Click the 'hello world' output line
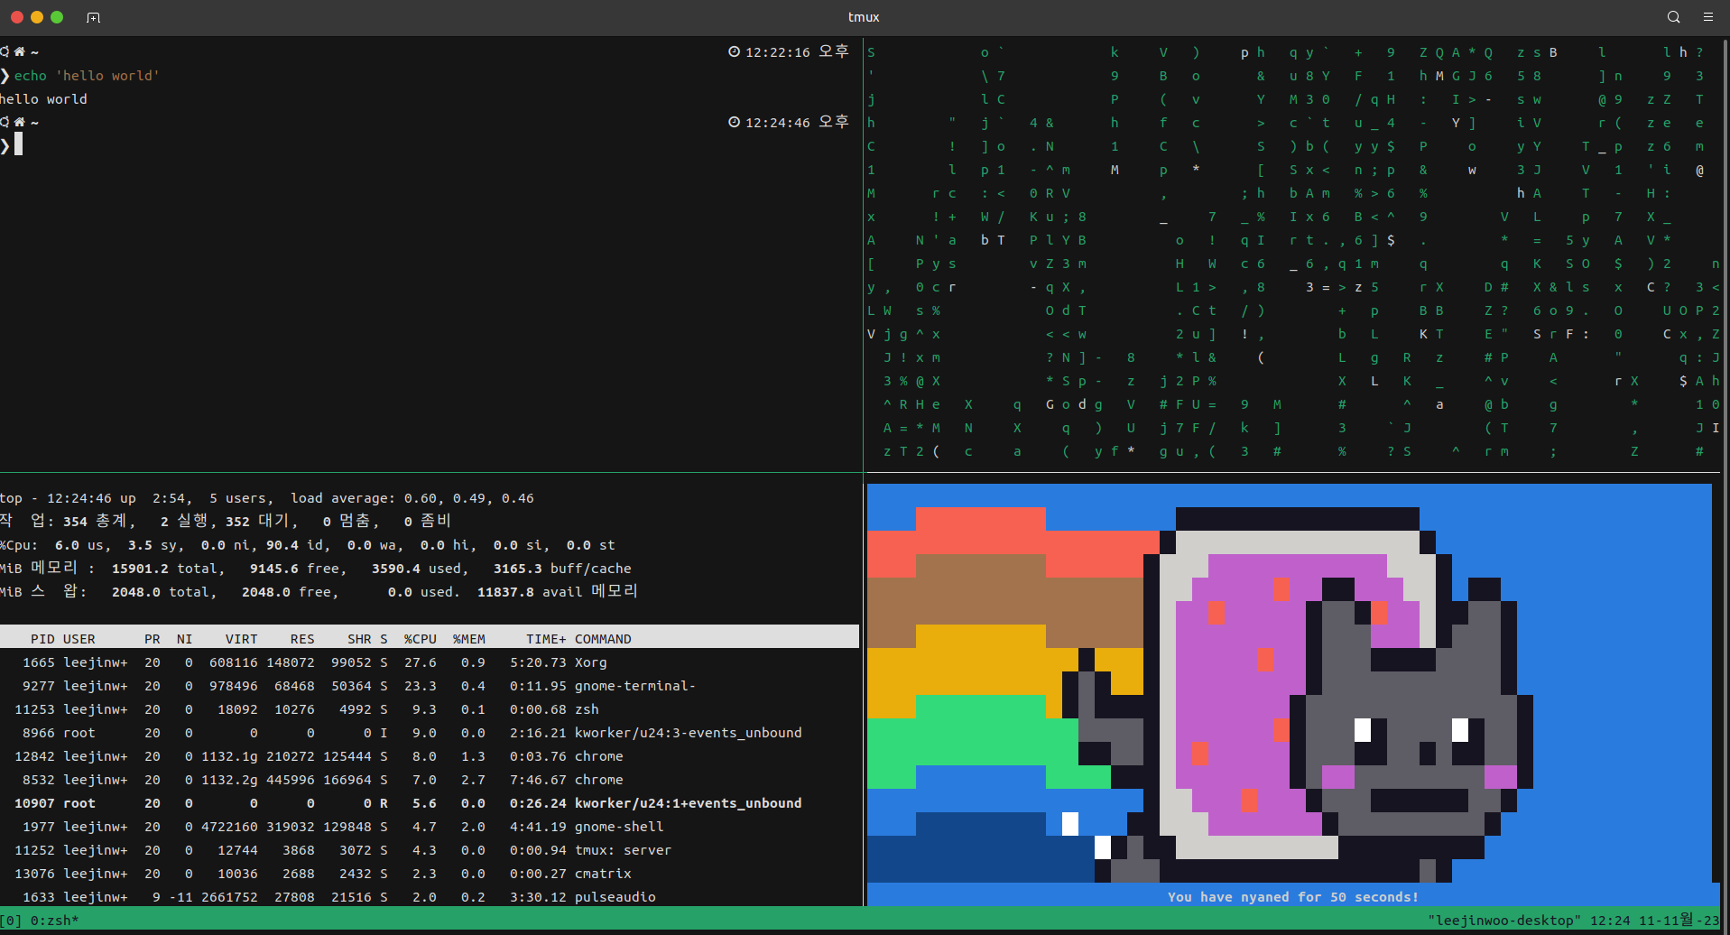The width and height of the screenshot is (1730, 935). (43, 99)
